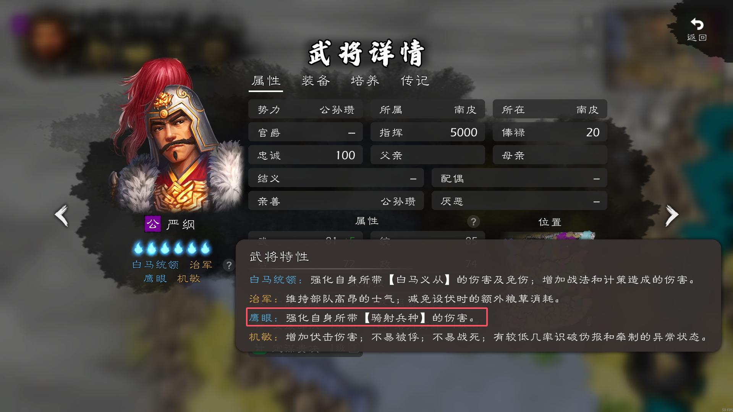Image resolution: width=733 pixels, height=412 pixels.
Task: Go to next general with right arrow
Action: tap(672, 216)
